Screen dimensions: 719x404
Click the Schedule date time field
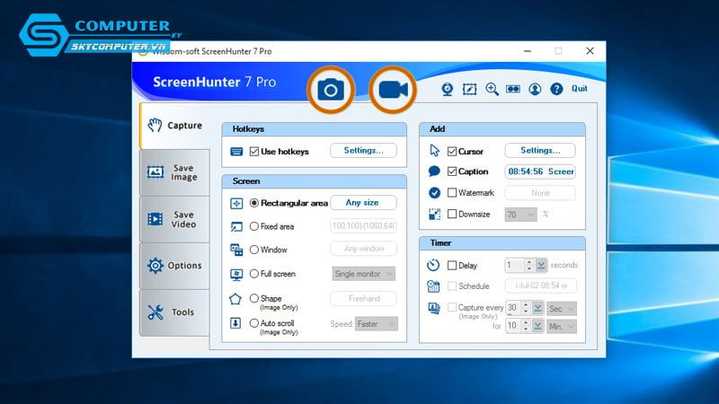click(x=541, y=285)
